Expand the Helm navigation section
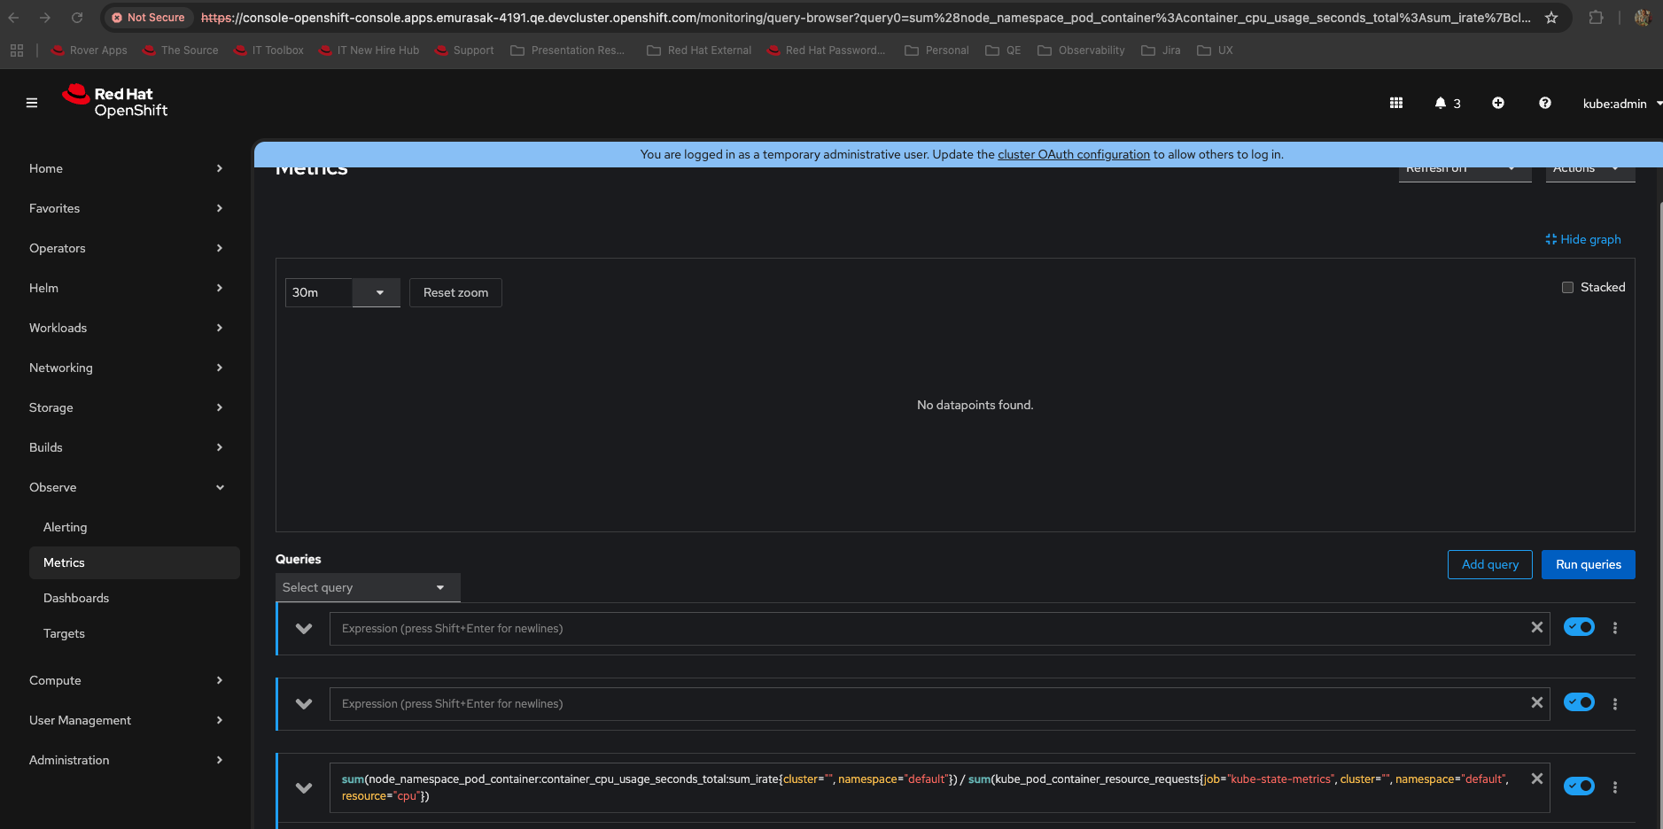This screenshot has width=1663, height=829. point(127,288)
